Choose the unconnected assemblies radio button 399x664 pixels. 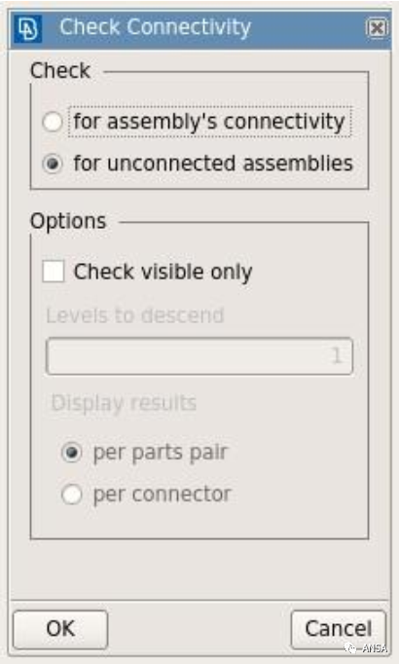click(x=53, y=164)
